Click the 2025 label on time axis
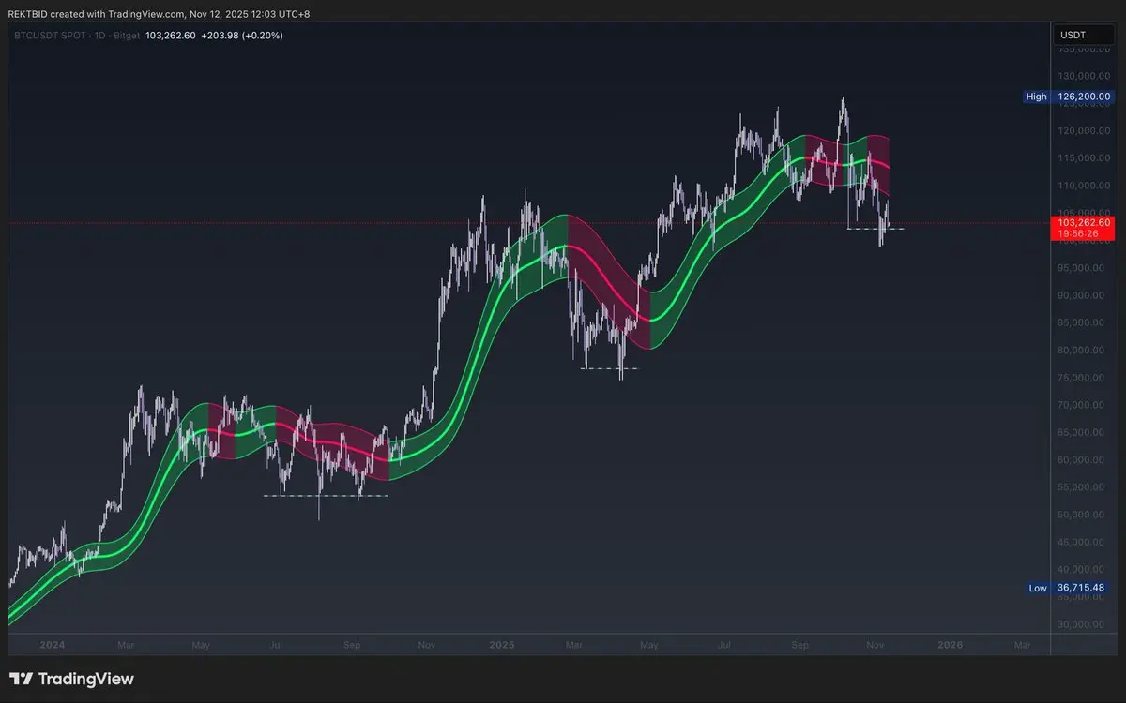This screenshot has height=703, width=1126. tap(502, 645)
